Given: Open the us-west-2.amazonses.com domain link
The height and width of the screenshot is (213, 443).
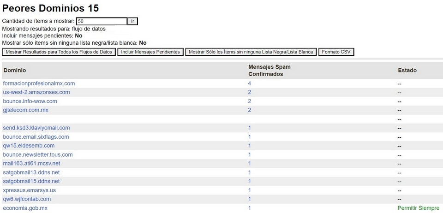Looking at the screenshot, I should (36, 92).
